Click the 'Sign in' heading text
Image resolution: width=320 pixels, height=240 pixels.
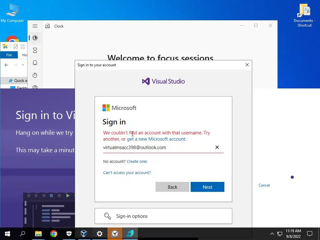click(x=114, y=122)
